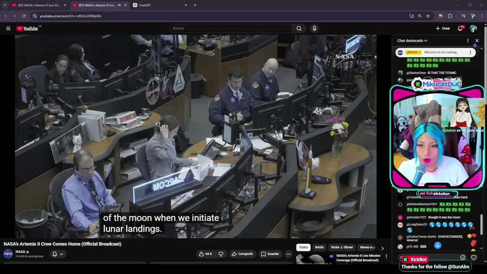Viewport: 487px width, 274px height.
Task: Open notification bell dropdown for NASA channel
Action: (x=58, y=254)
